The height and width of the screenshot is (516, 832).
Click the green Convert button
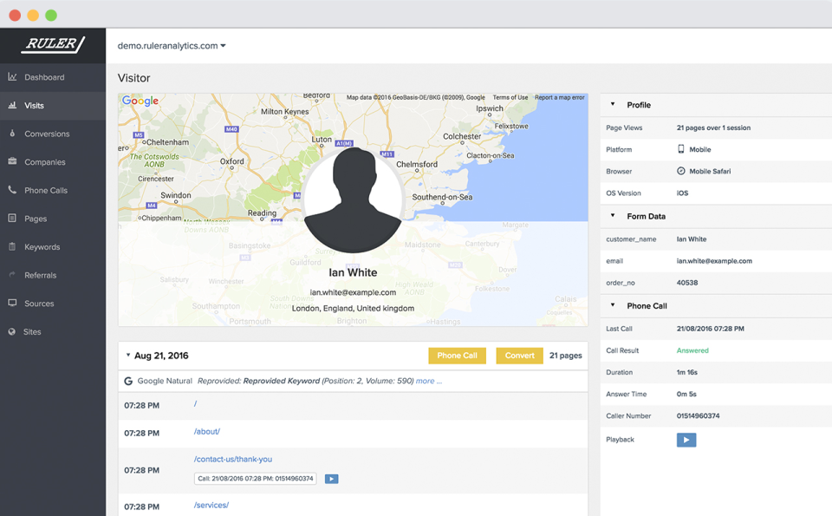click(x=518, y=356)
